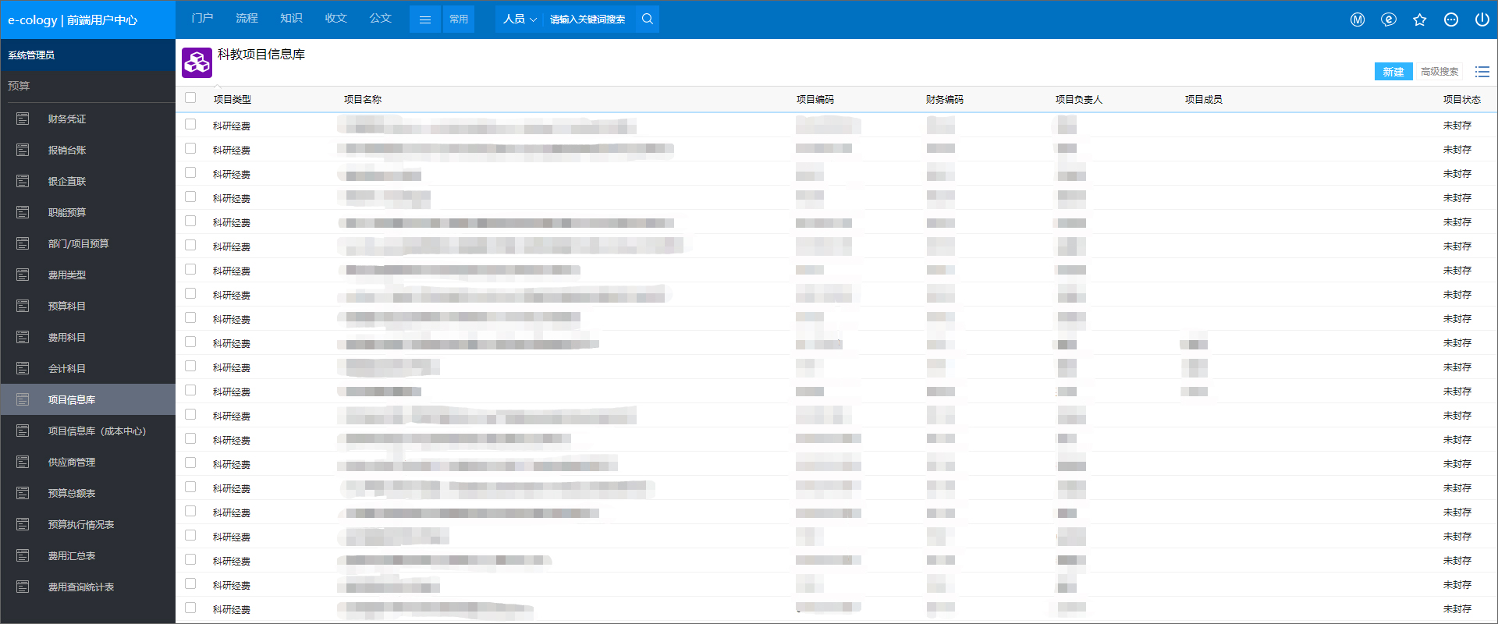Expand the 人员 search type dropdown
The image size is (1498, 624).
[x=520, y=19]
